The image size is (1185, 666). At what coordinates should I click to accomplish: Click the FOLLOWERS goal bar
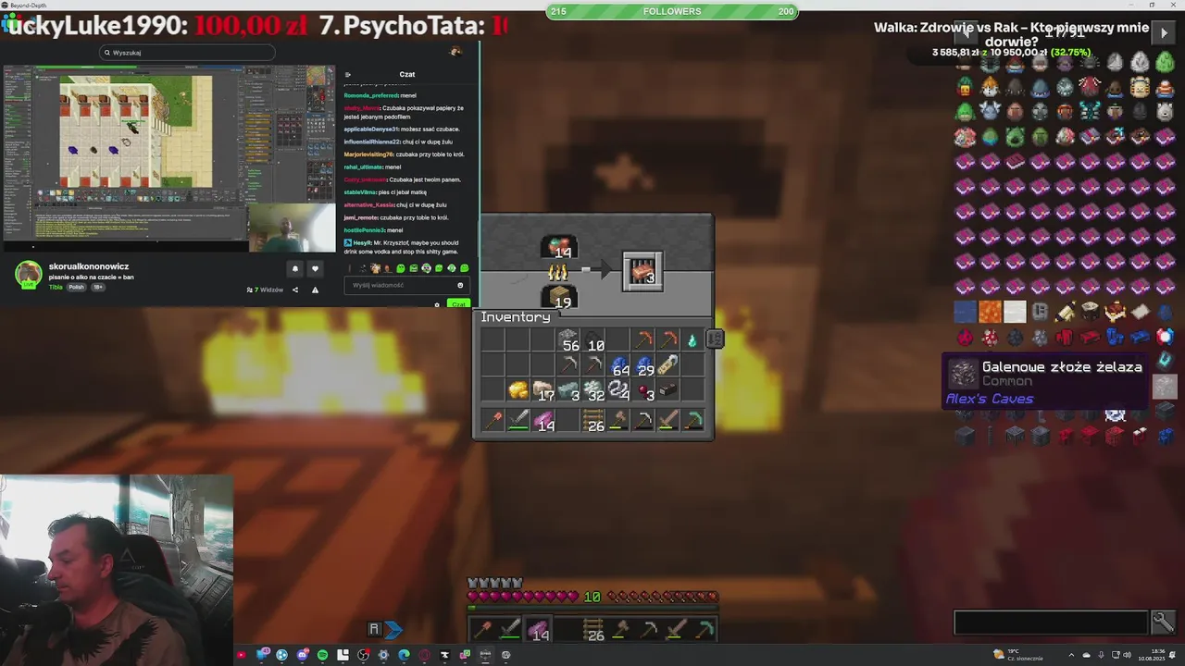click(x=672, y=11)
